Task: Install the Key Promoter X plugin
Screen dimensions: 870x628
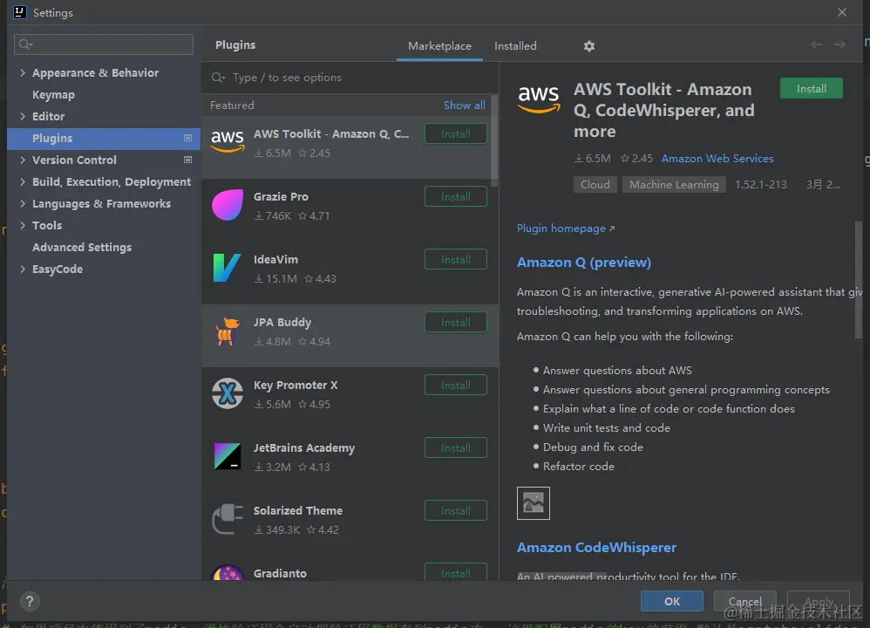Action: coord(456,385)
